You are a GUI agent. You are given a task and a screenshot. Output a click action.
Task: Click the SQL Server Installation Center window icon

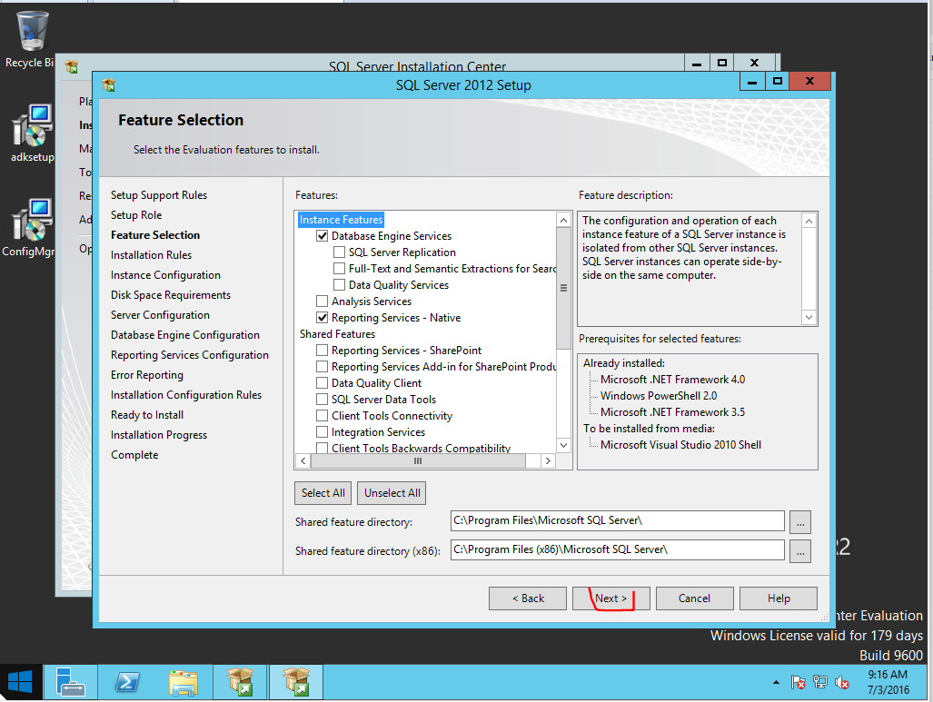click(72, 66)
